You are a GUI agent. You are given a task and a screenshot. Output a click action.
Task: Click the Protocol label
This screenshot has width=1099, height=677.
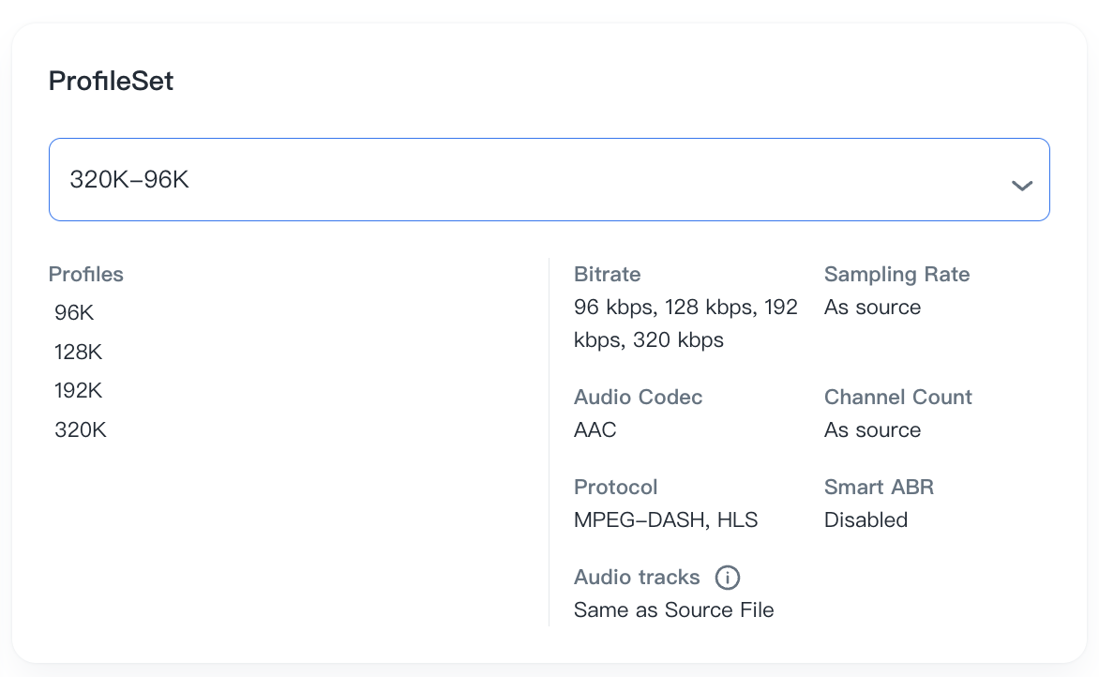click(x=615, y=488)
